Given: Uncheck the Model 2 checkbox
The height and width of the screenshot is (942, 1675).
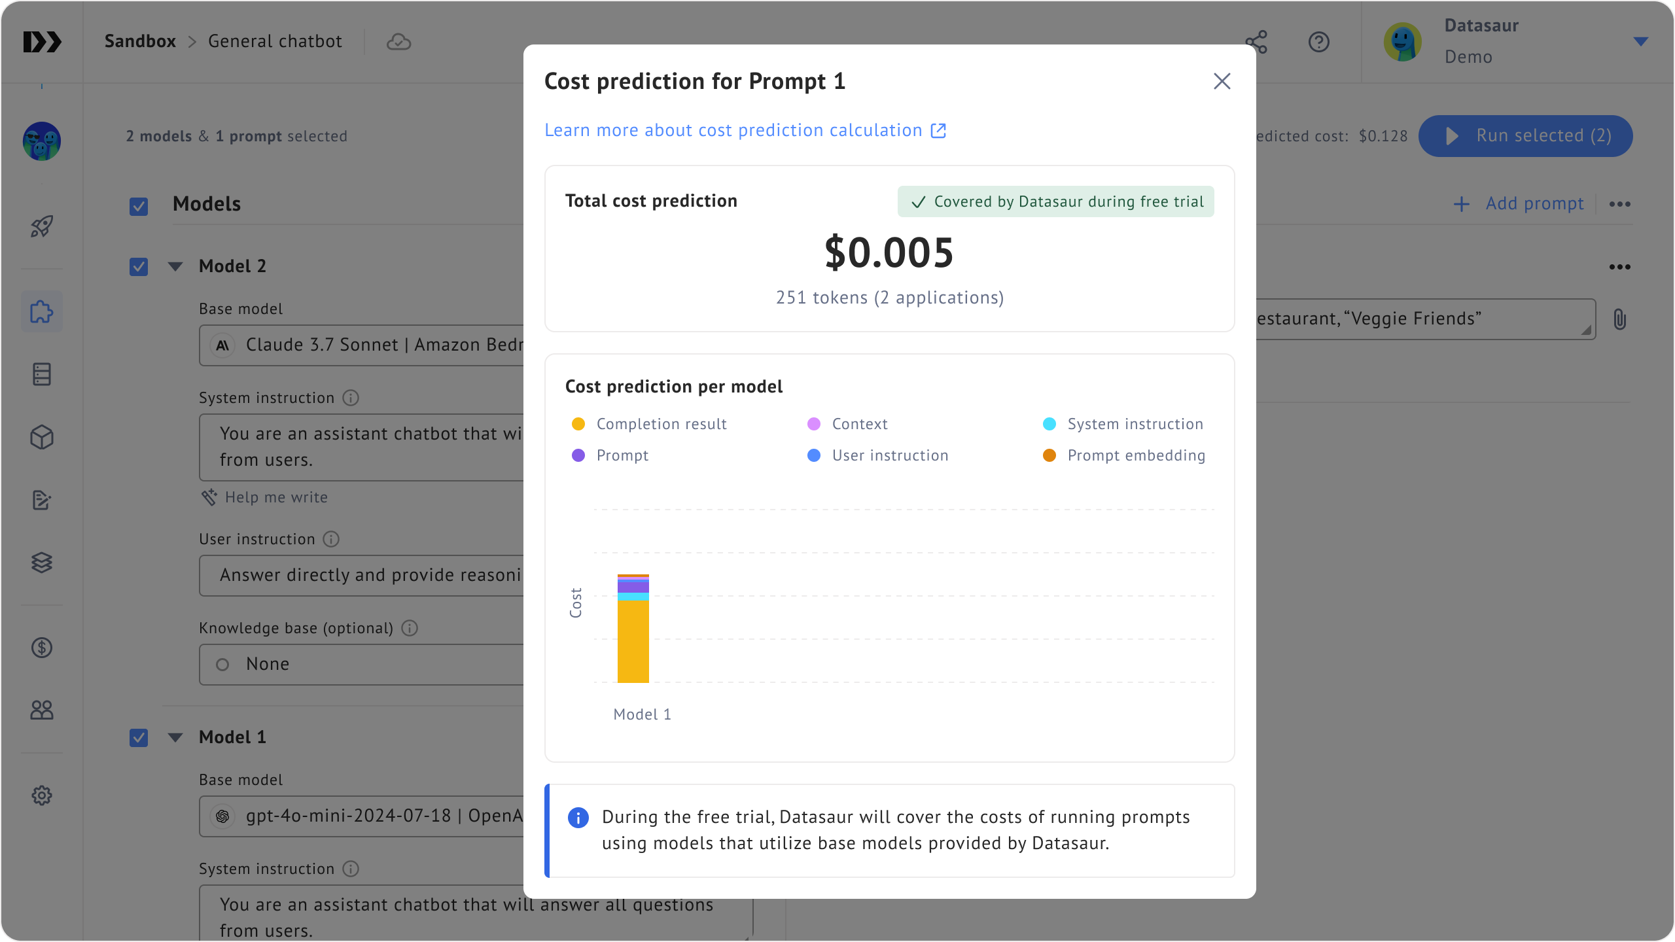Looking at the screenshot, I should 139,267.
